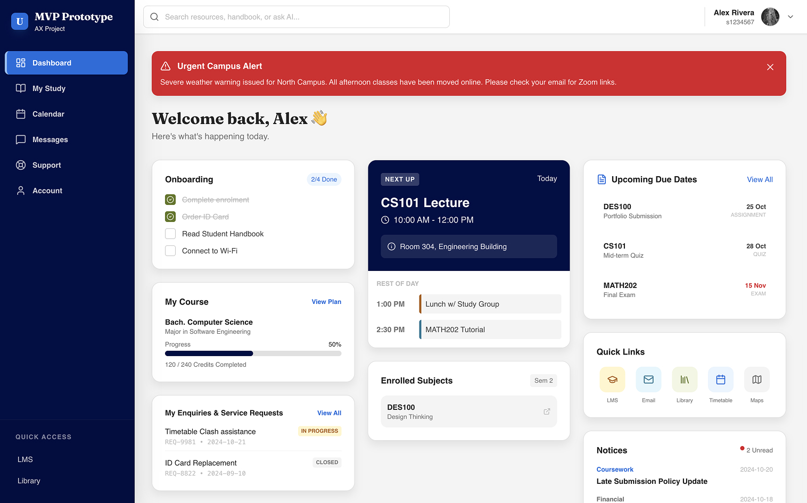
Task: Click the IN PROGRESS status badge
Action: [319, 431]
